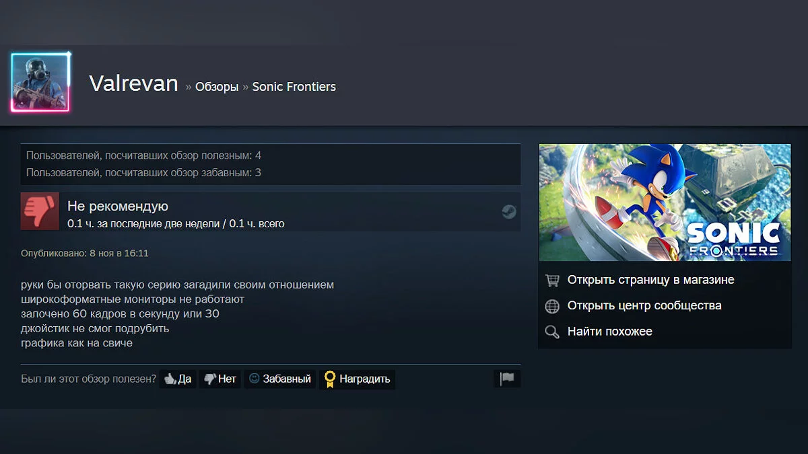The width and height of the screenshot is (808, 454).
Task: Select Открыть страницу в магазине link
Action: [x=650, y=280]
